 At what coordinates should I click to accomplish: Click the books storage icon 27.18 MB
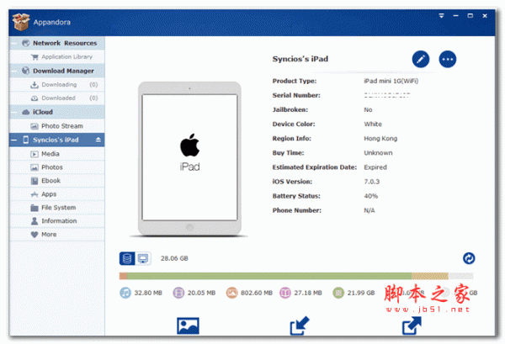[x=285, y=293]
